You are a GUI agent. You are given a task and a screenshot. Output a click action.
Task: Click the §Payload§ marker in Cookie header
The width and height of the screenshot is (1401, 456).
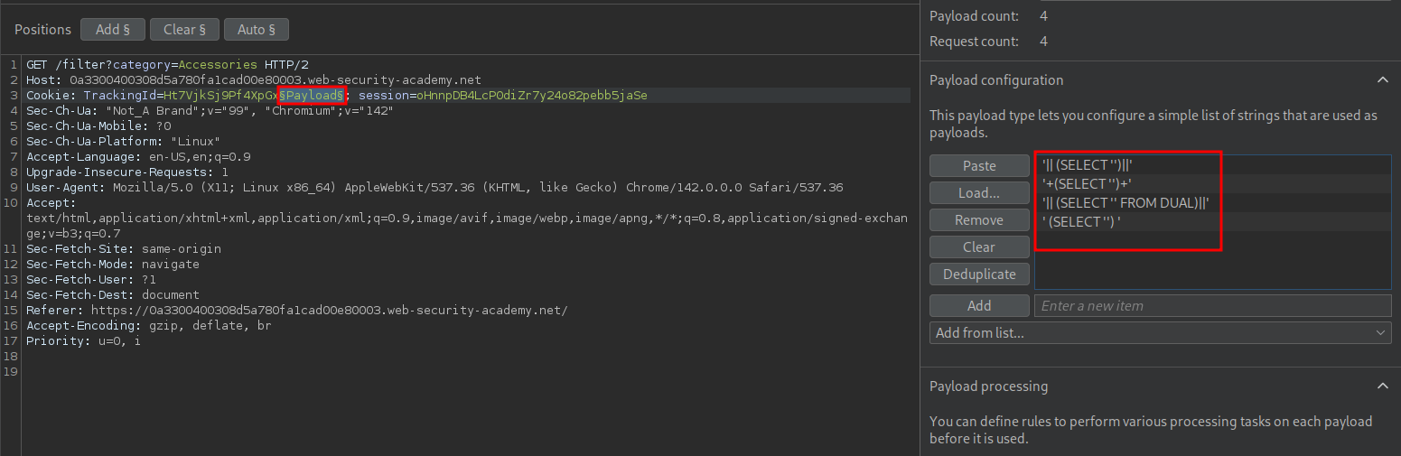pos(313,96)
